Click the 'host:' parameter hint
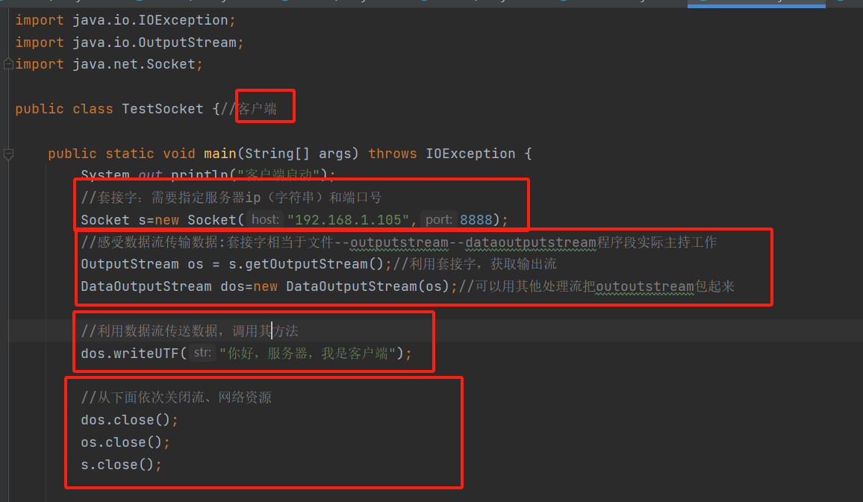The width and height of the screenshot is (863, 502). click(x=265, y=220)
